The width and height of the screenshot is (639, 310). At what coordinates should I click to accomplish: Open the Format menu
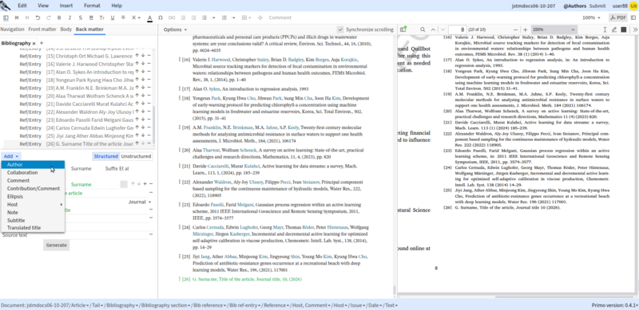[92, 6]
